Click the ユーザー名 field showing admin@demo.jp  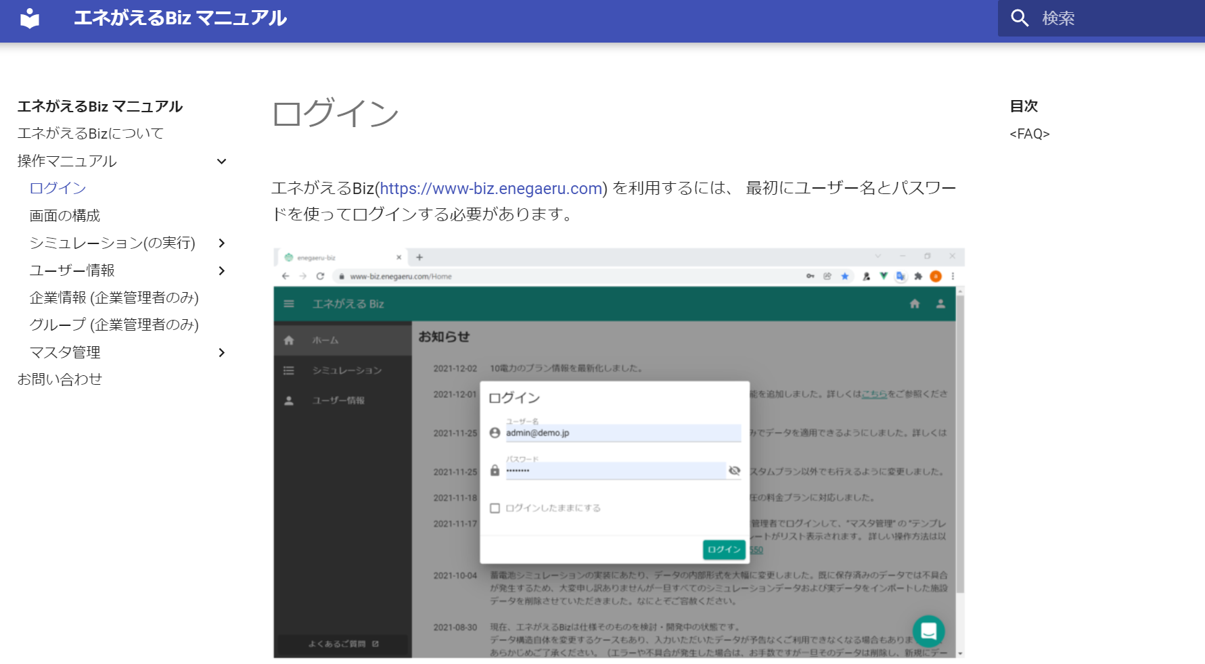tap(623, 433)
